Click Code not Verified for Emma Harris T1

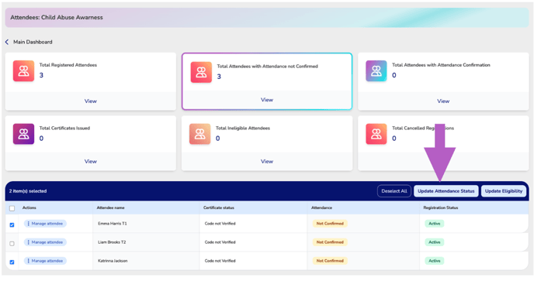pyautogui.click(x=220, y=224)
